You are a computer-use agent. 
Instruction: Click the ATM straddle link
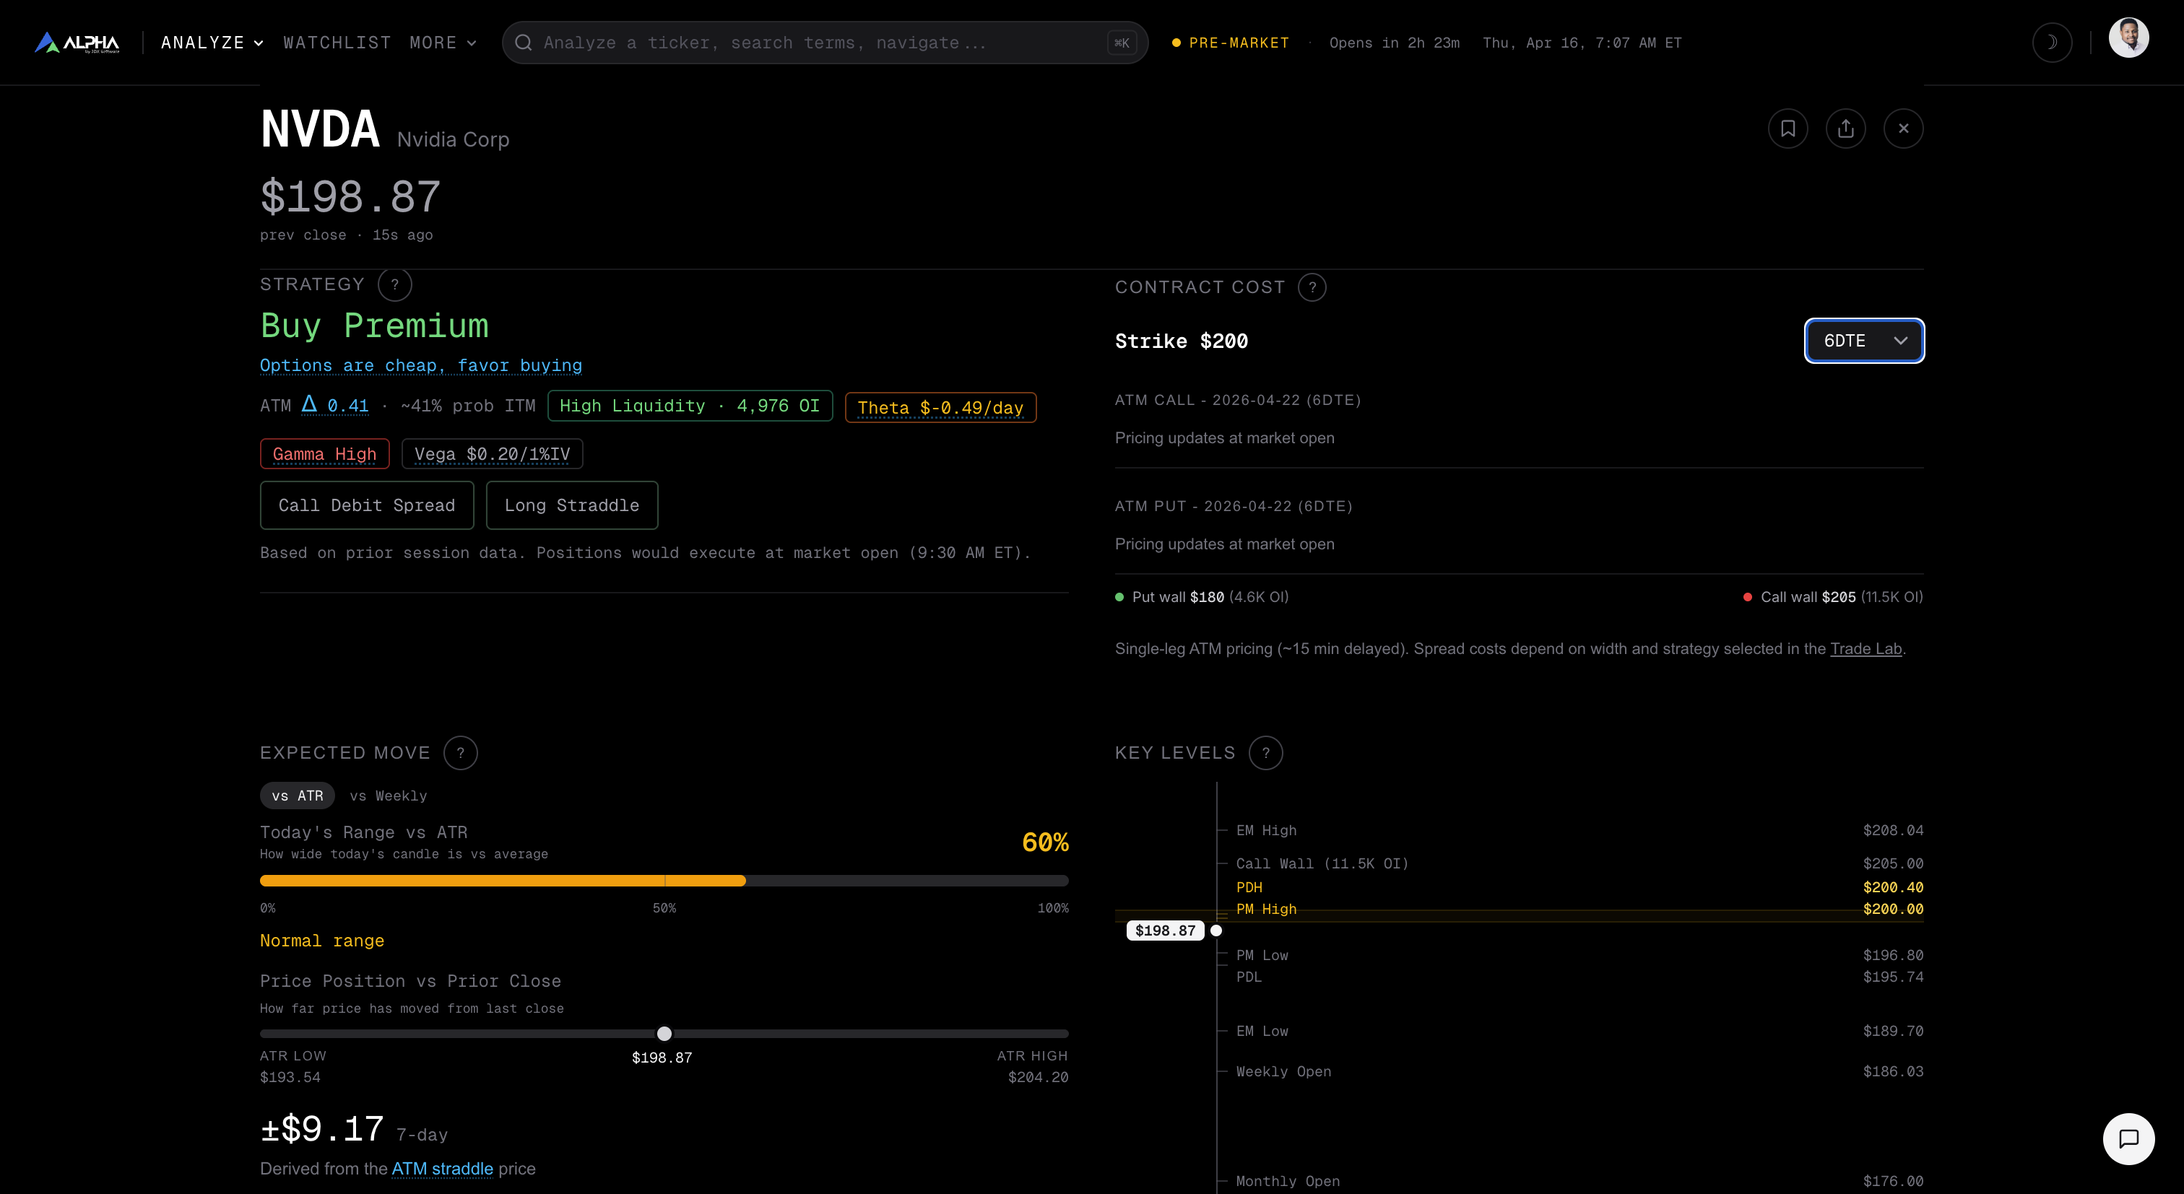pyautogui.click(x=442, y=1169)
